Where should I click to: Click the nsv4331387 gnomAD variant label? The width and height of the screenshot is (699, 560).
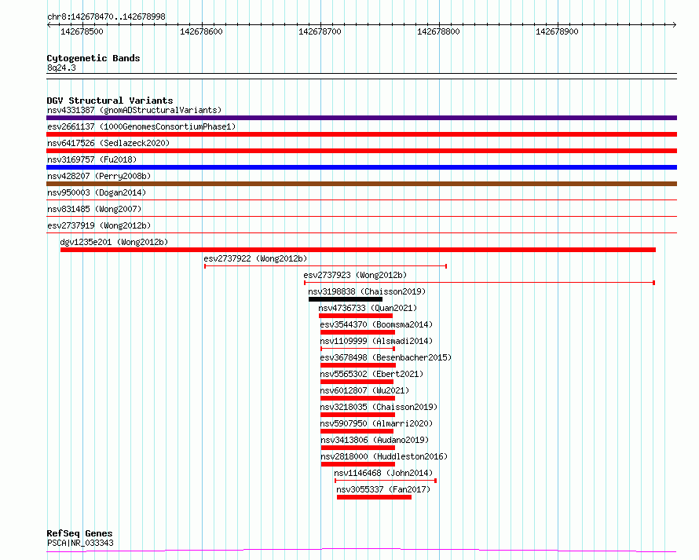point(134,110)
